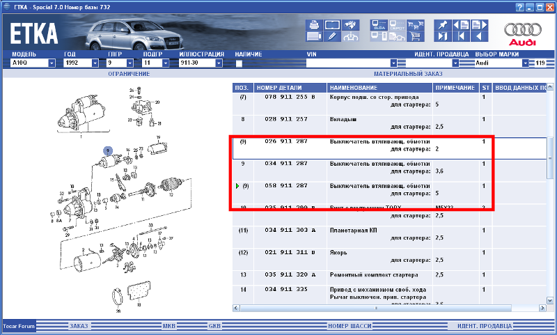
Task: Click the GKB button in bottom bar
Action: point(214,326)
